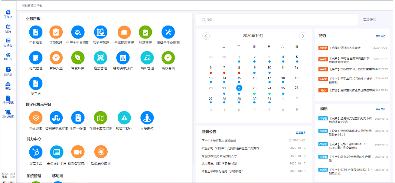Go to next month in calendar
This screenshot has height=183, width=395.
click(303, 36)
